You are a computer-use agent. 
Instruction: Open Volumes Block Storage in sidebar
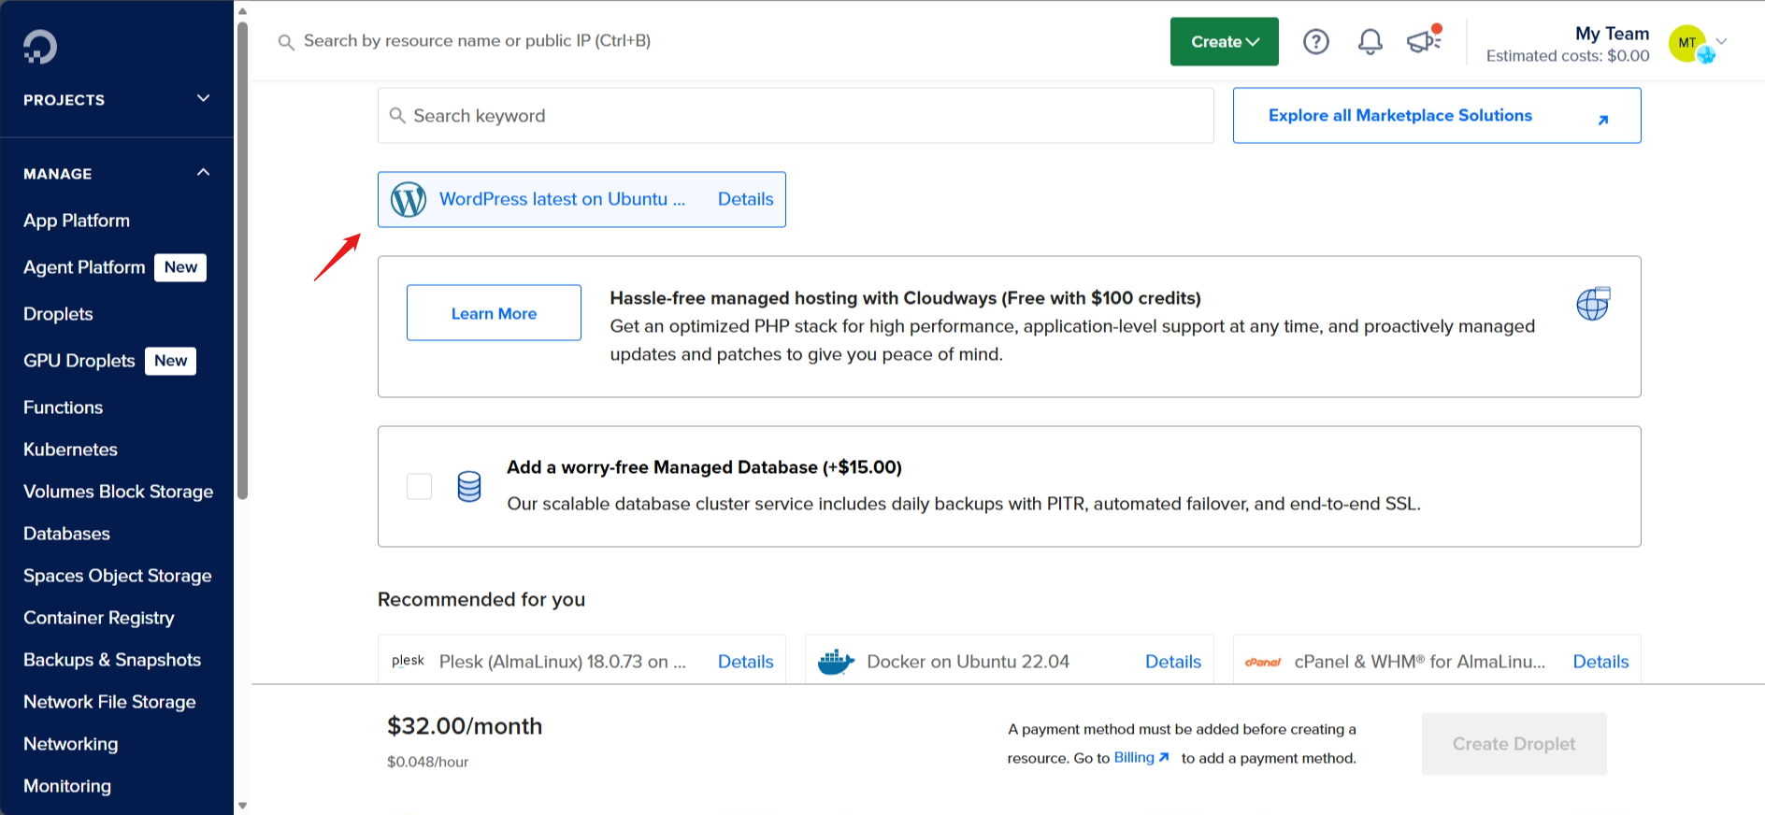click(x=118, y=492)
